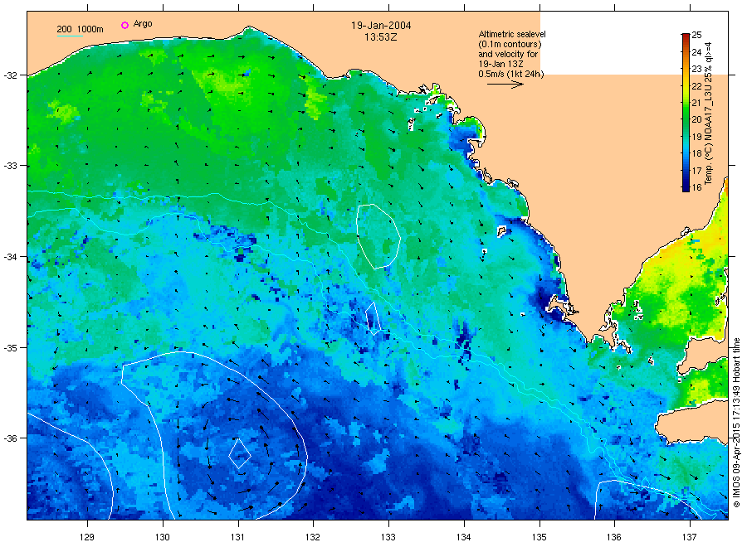This screenshot has width=747, height=547.
Task: Click the longitude label '133'
Action: (388, 538)
